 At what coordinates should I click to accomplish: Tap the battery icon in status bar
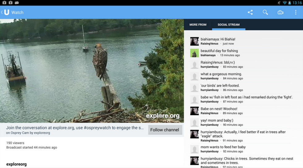click(x=290, y=3)
